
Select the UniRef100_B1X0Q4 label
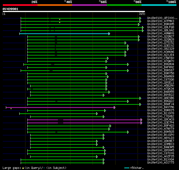161,160
